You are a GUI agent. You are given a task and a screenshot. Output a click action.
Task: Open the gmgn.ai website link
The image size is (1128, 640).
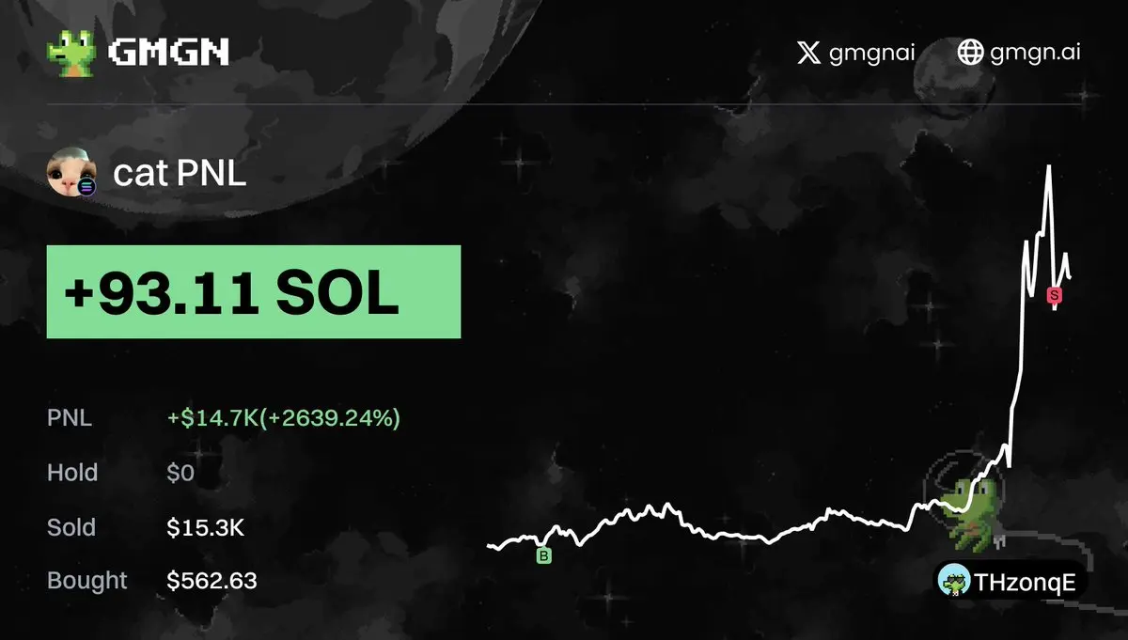(1035, 53)
